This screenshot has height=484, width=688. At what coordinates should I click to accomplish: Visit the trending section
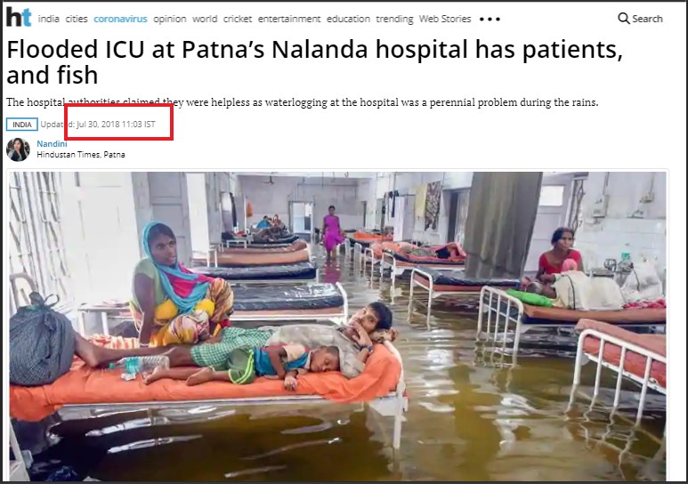pos(394,19)
